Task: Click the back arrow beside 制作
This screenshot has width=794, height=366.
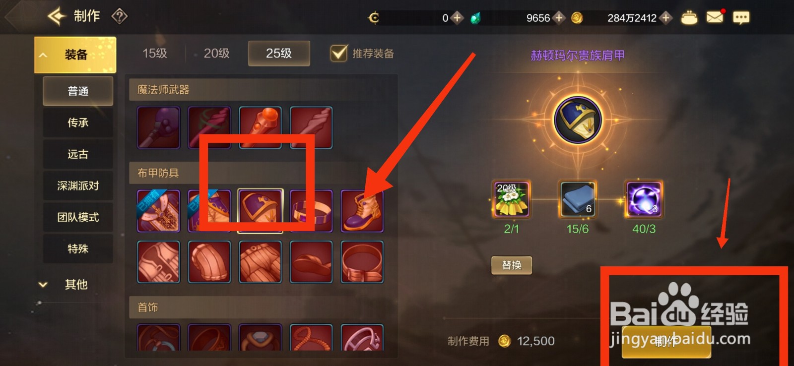Action: point(57,16)
